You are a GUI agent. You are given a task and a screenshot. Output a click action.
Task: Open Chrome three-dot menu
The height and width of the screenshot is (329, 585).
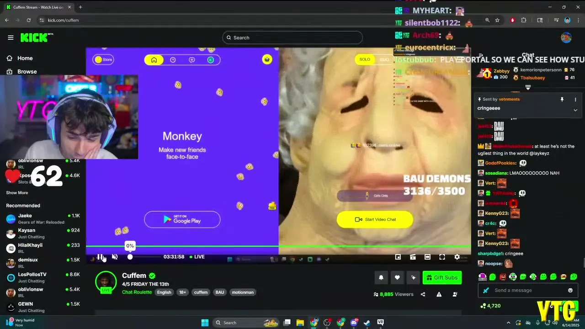pyautogui.click(x=579, y=20)
